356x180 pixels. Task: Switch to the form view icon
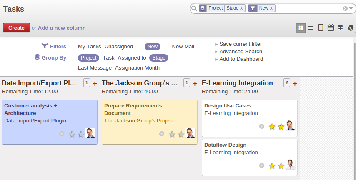tap(321, 28)
